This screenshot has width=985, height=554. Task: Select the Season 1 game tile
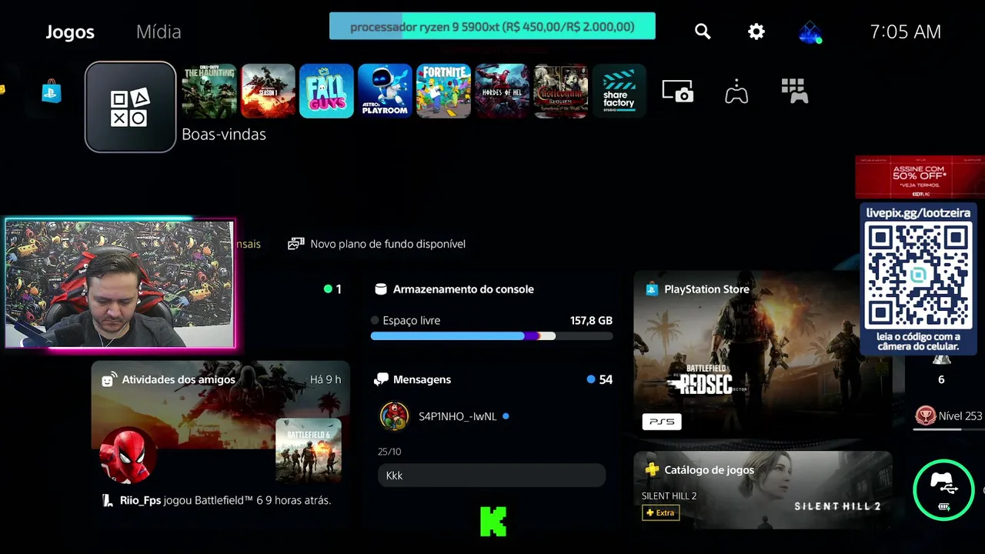pos(268,91)
